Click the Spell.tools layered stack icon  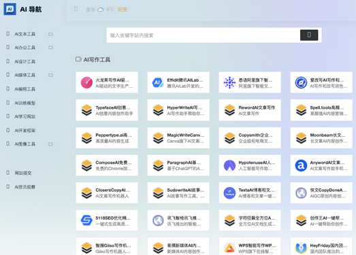[301, 110]
